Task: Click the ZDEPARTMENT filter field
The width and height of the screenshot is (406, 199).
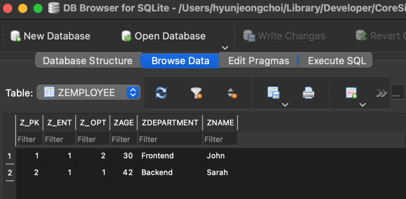Action: pyautogui.click(x=170, y=140)
